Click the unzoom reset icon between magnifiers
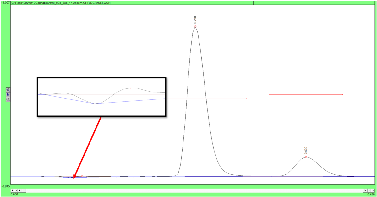The image size is (377, 197). [8, 94]
